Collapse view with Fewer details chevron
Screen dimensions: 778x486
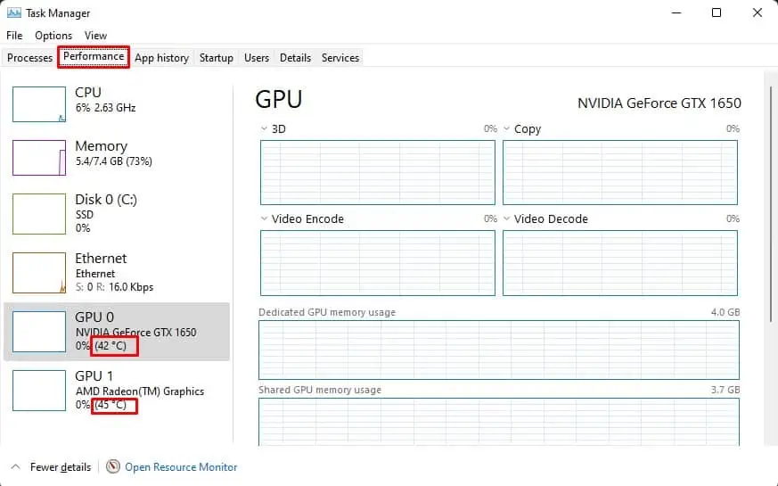(16, 466)
